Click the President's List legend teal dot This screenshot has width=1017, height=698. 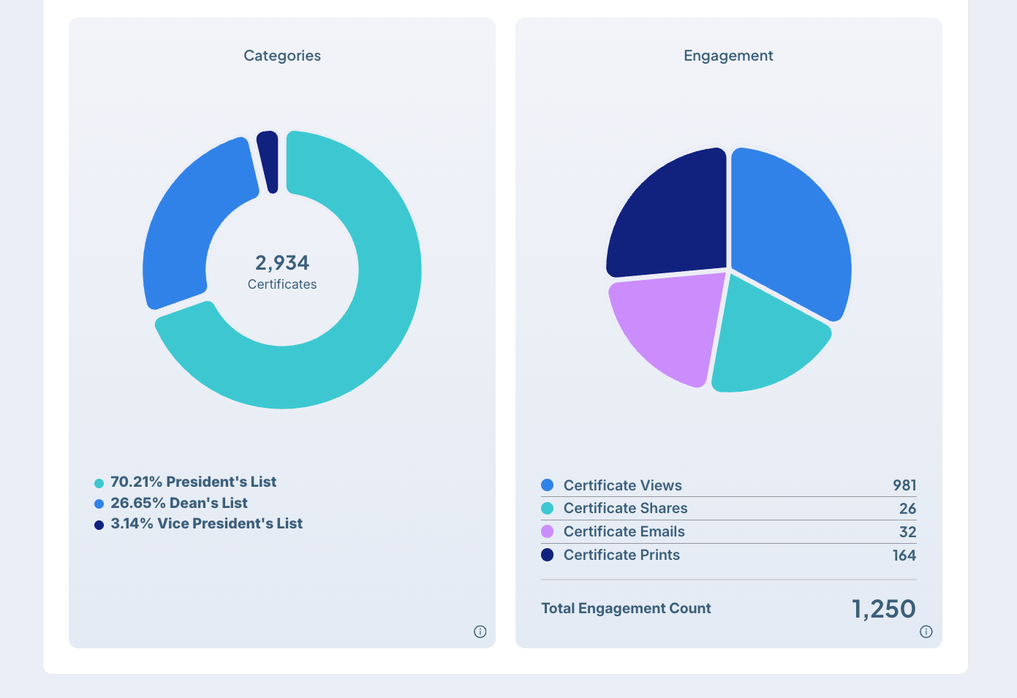[x=99, y=483]
